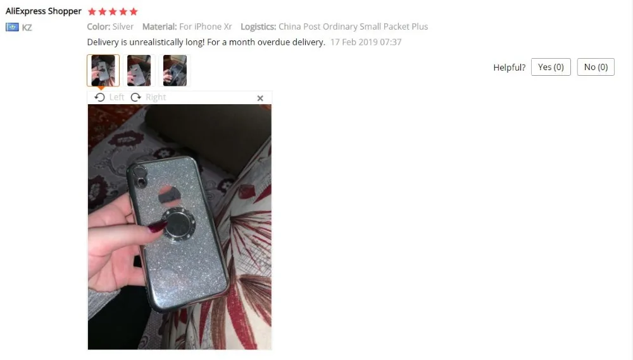633x360 pixels.
Task: Click the Kazakhstan flag icon
Action: click(12, 27)
